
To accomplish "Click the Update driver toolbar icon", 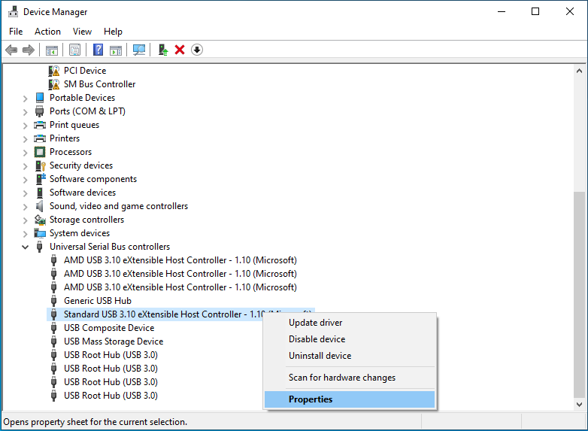I will (x=162, y=50).
